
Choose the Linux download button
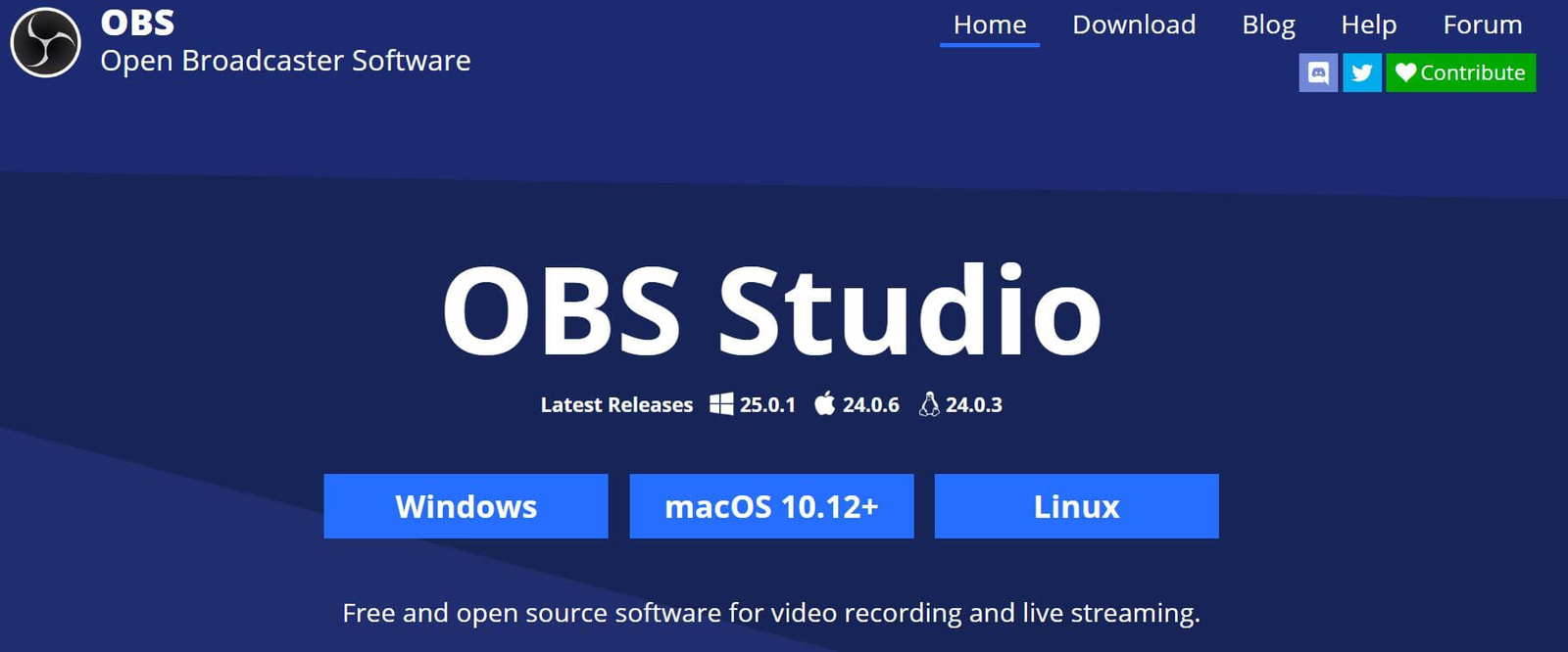click(1076, 506)
